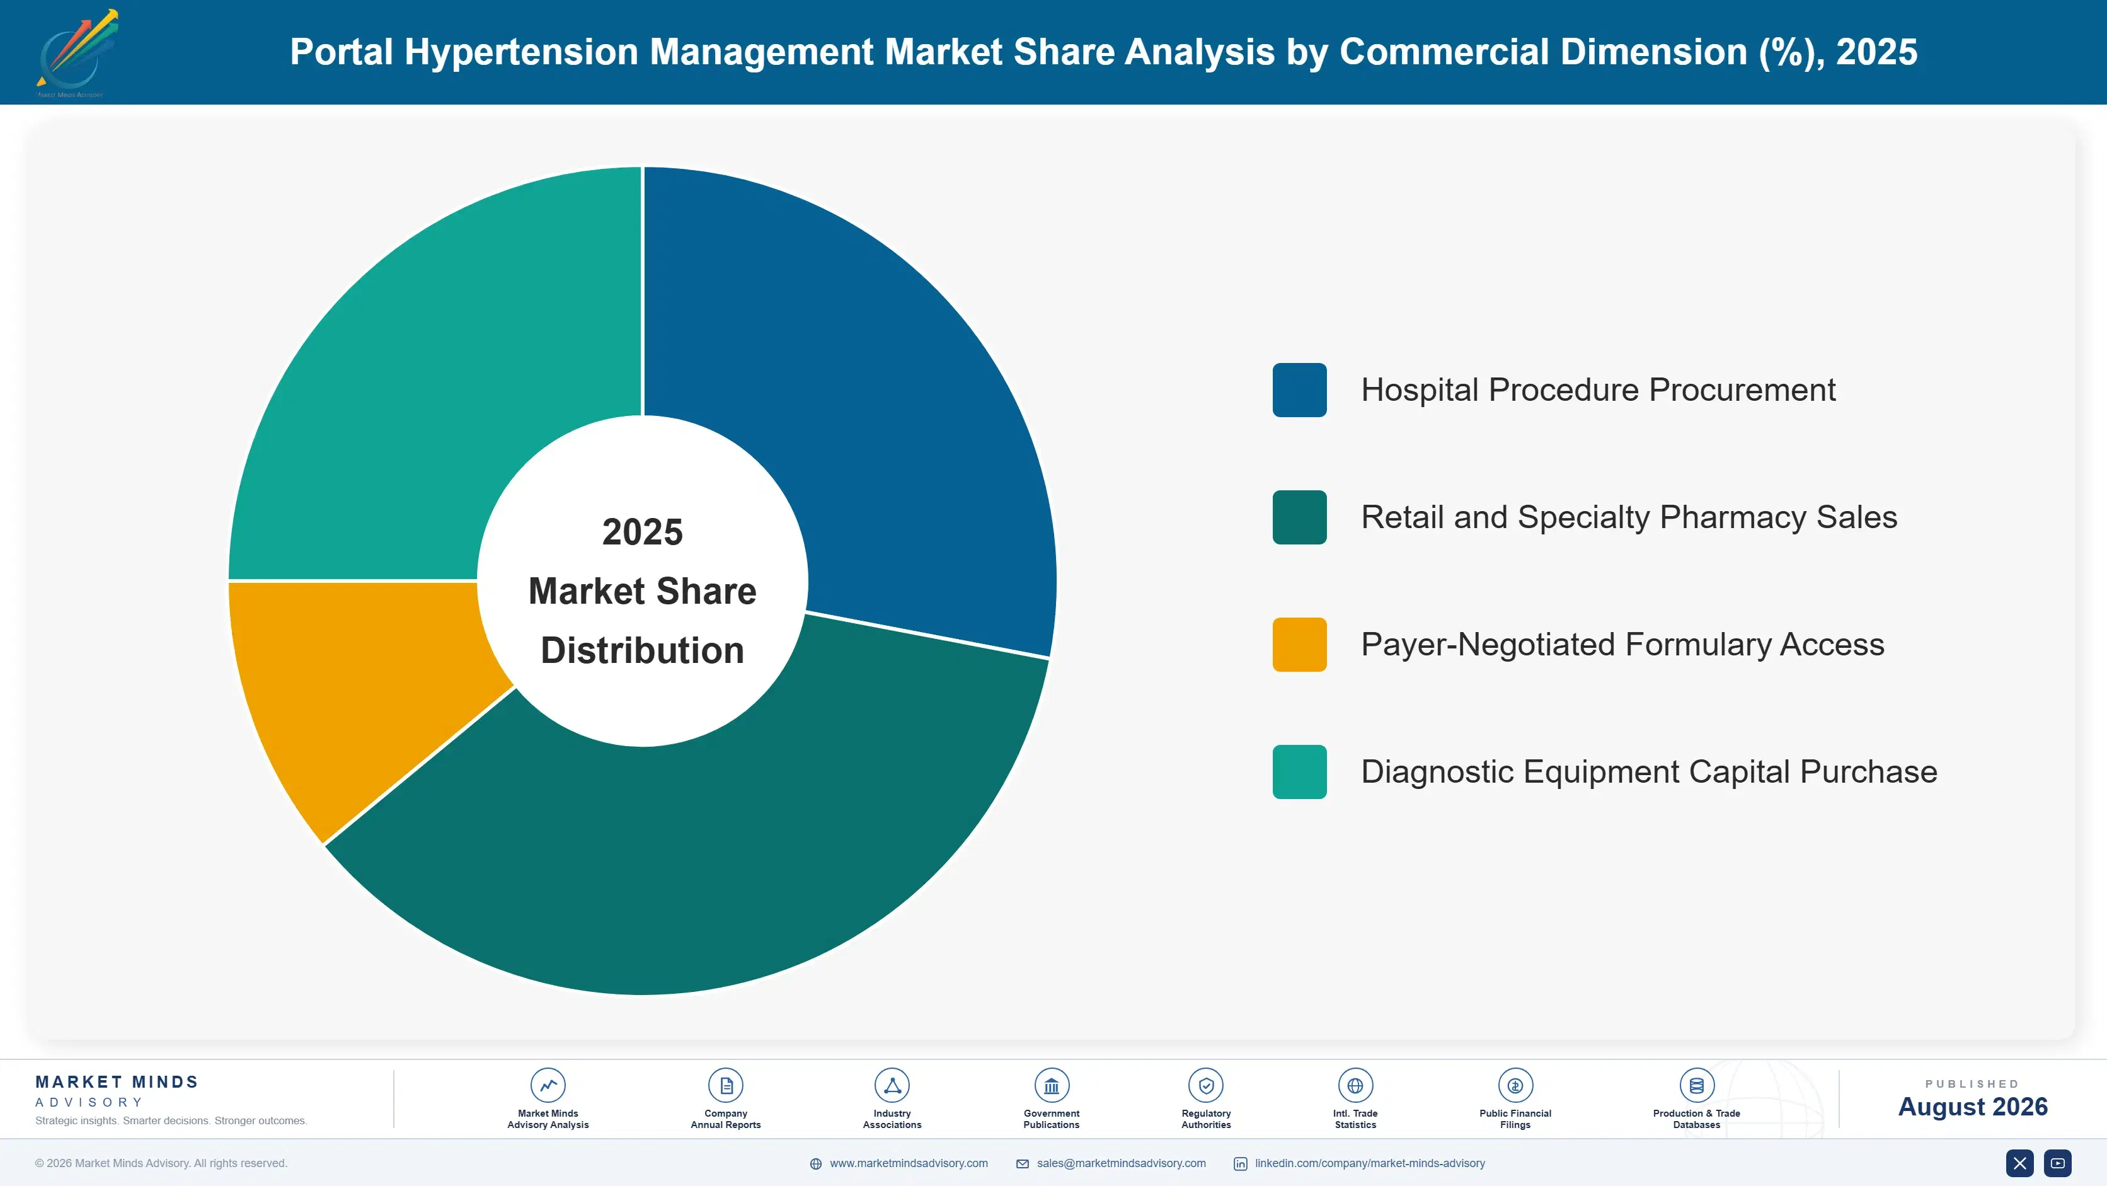
Task: Click the Public Financial Filings icon
Action: (x=1515, y=1085)
